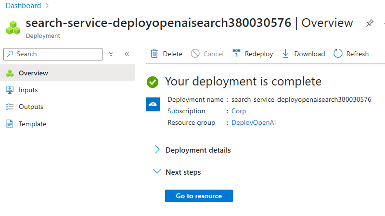Viewport: 385px width, 216px height.
Task: Collapse the Next steps chevron
Action: point(157,171)
